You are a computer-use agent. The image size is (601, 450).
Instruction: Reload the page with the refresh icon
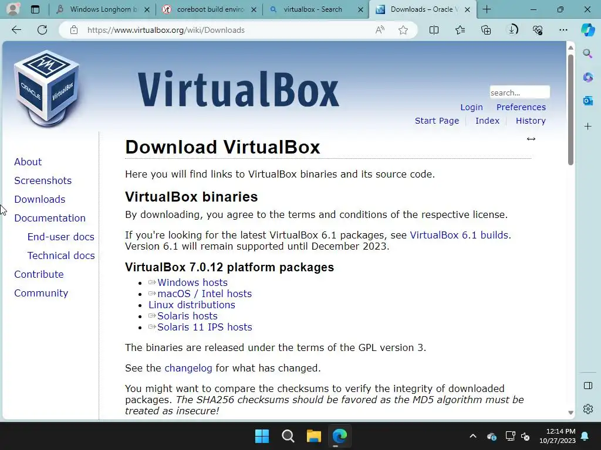pyautogui.click(x=42, y=30)
